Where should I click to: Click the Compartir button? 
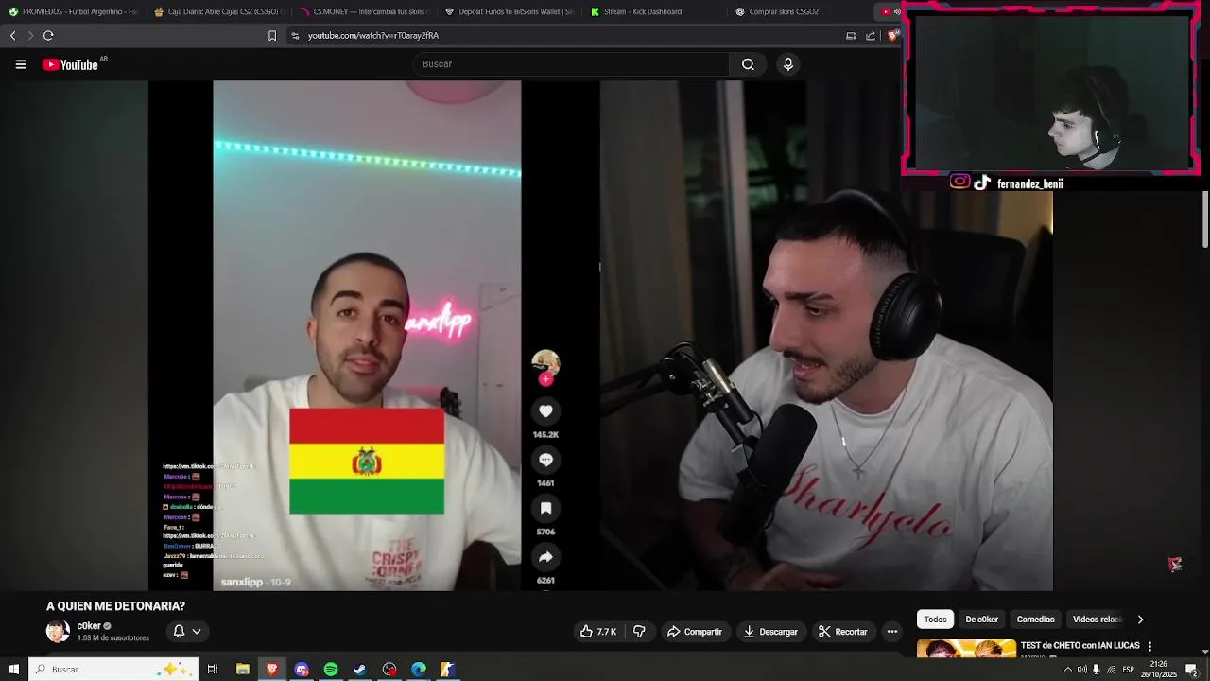coord(694,631)
